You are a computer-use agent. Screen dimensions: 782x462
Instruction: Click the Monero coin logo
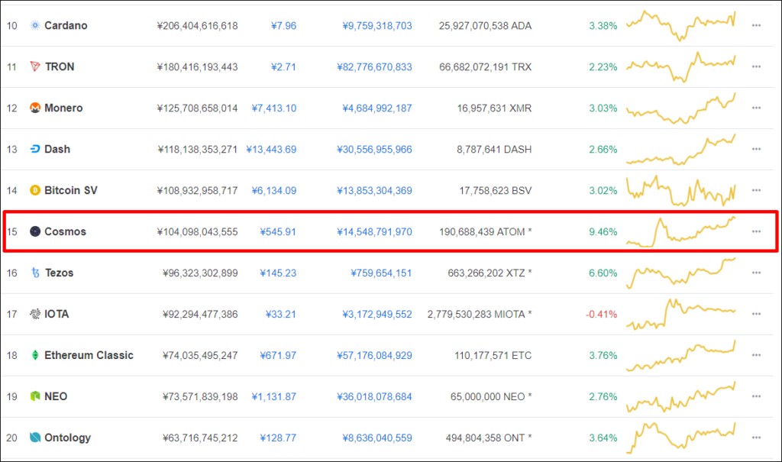tap(35, 108)
